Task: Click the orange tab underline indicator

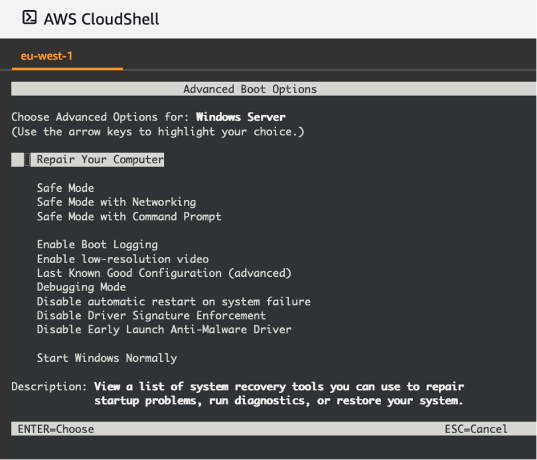Action: [x=67, y=69]
